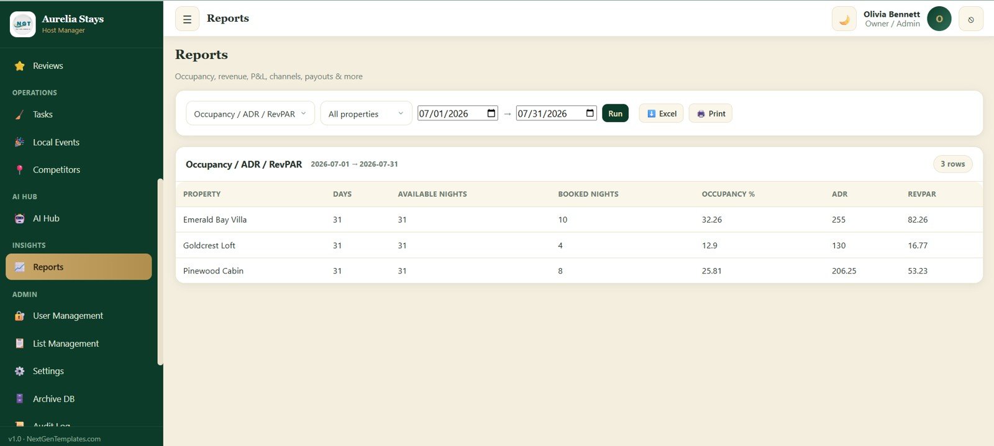994x446 pixels.
Task: Open calendar picker on start date
Action: point(491,113)
